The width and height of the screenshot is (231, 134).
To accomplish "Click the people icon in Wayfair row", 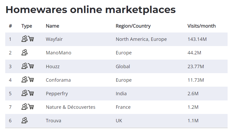I will point(25,39).
